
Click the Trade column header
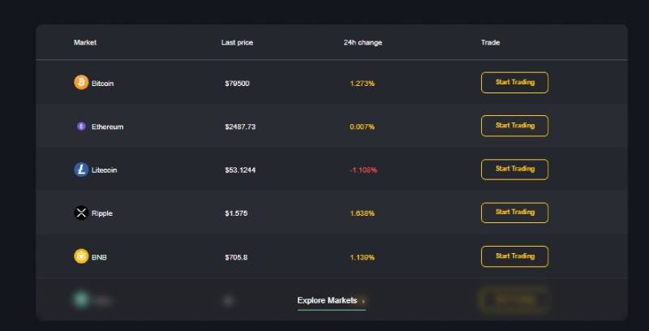tap(490, 42)
